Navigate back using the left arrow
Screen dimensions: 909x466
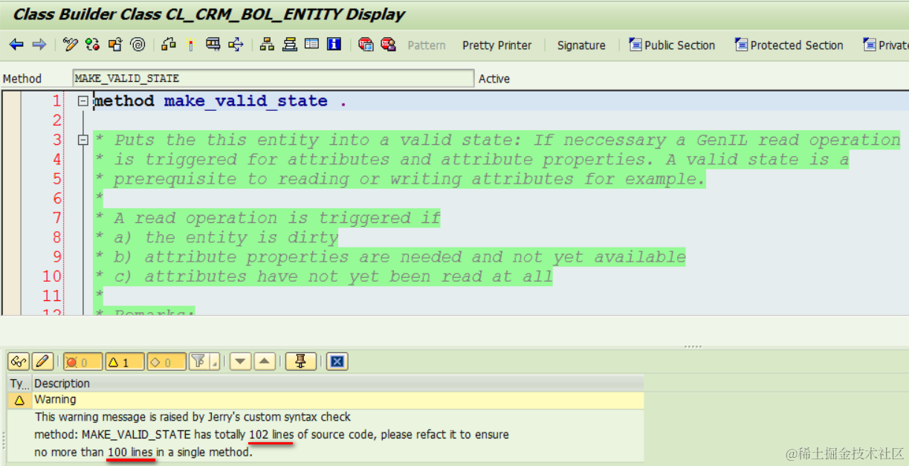point(16,45)
